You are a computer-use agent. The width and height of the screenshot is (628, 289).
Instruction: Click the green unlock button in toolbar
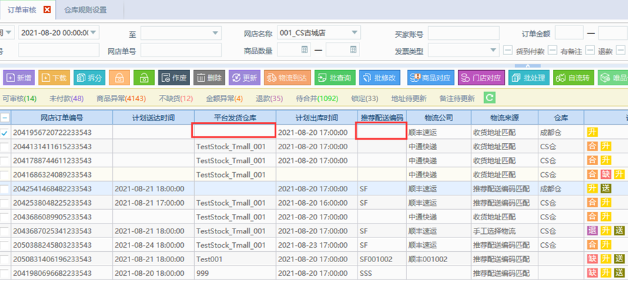point(144,78)
